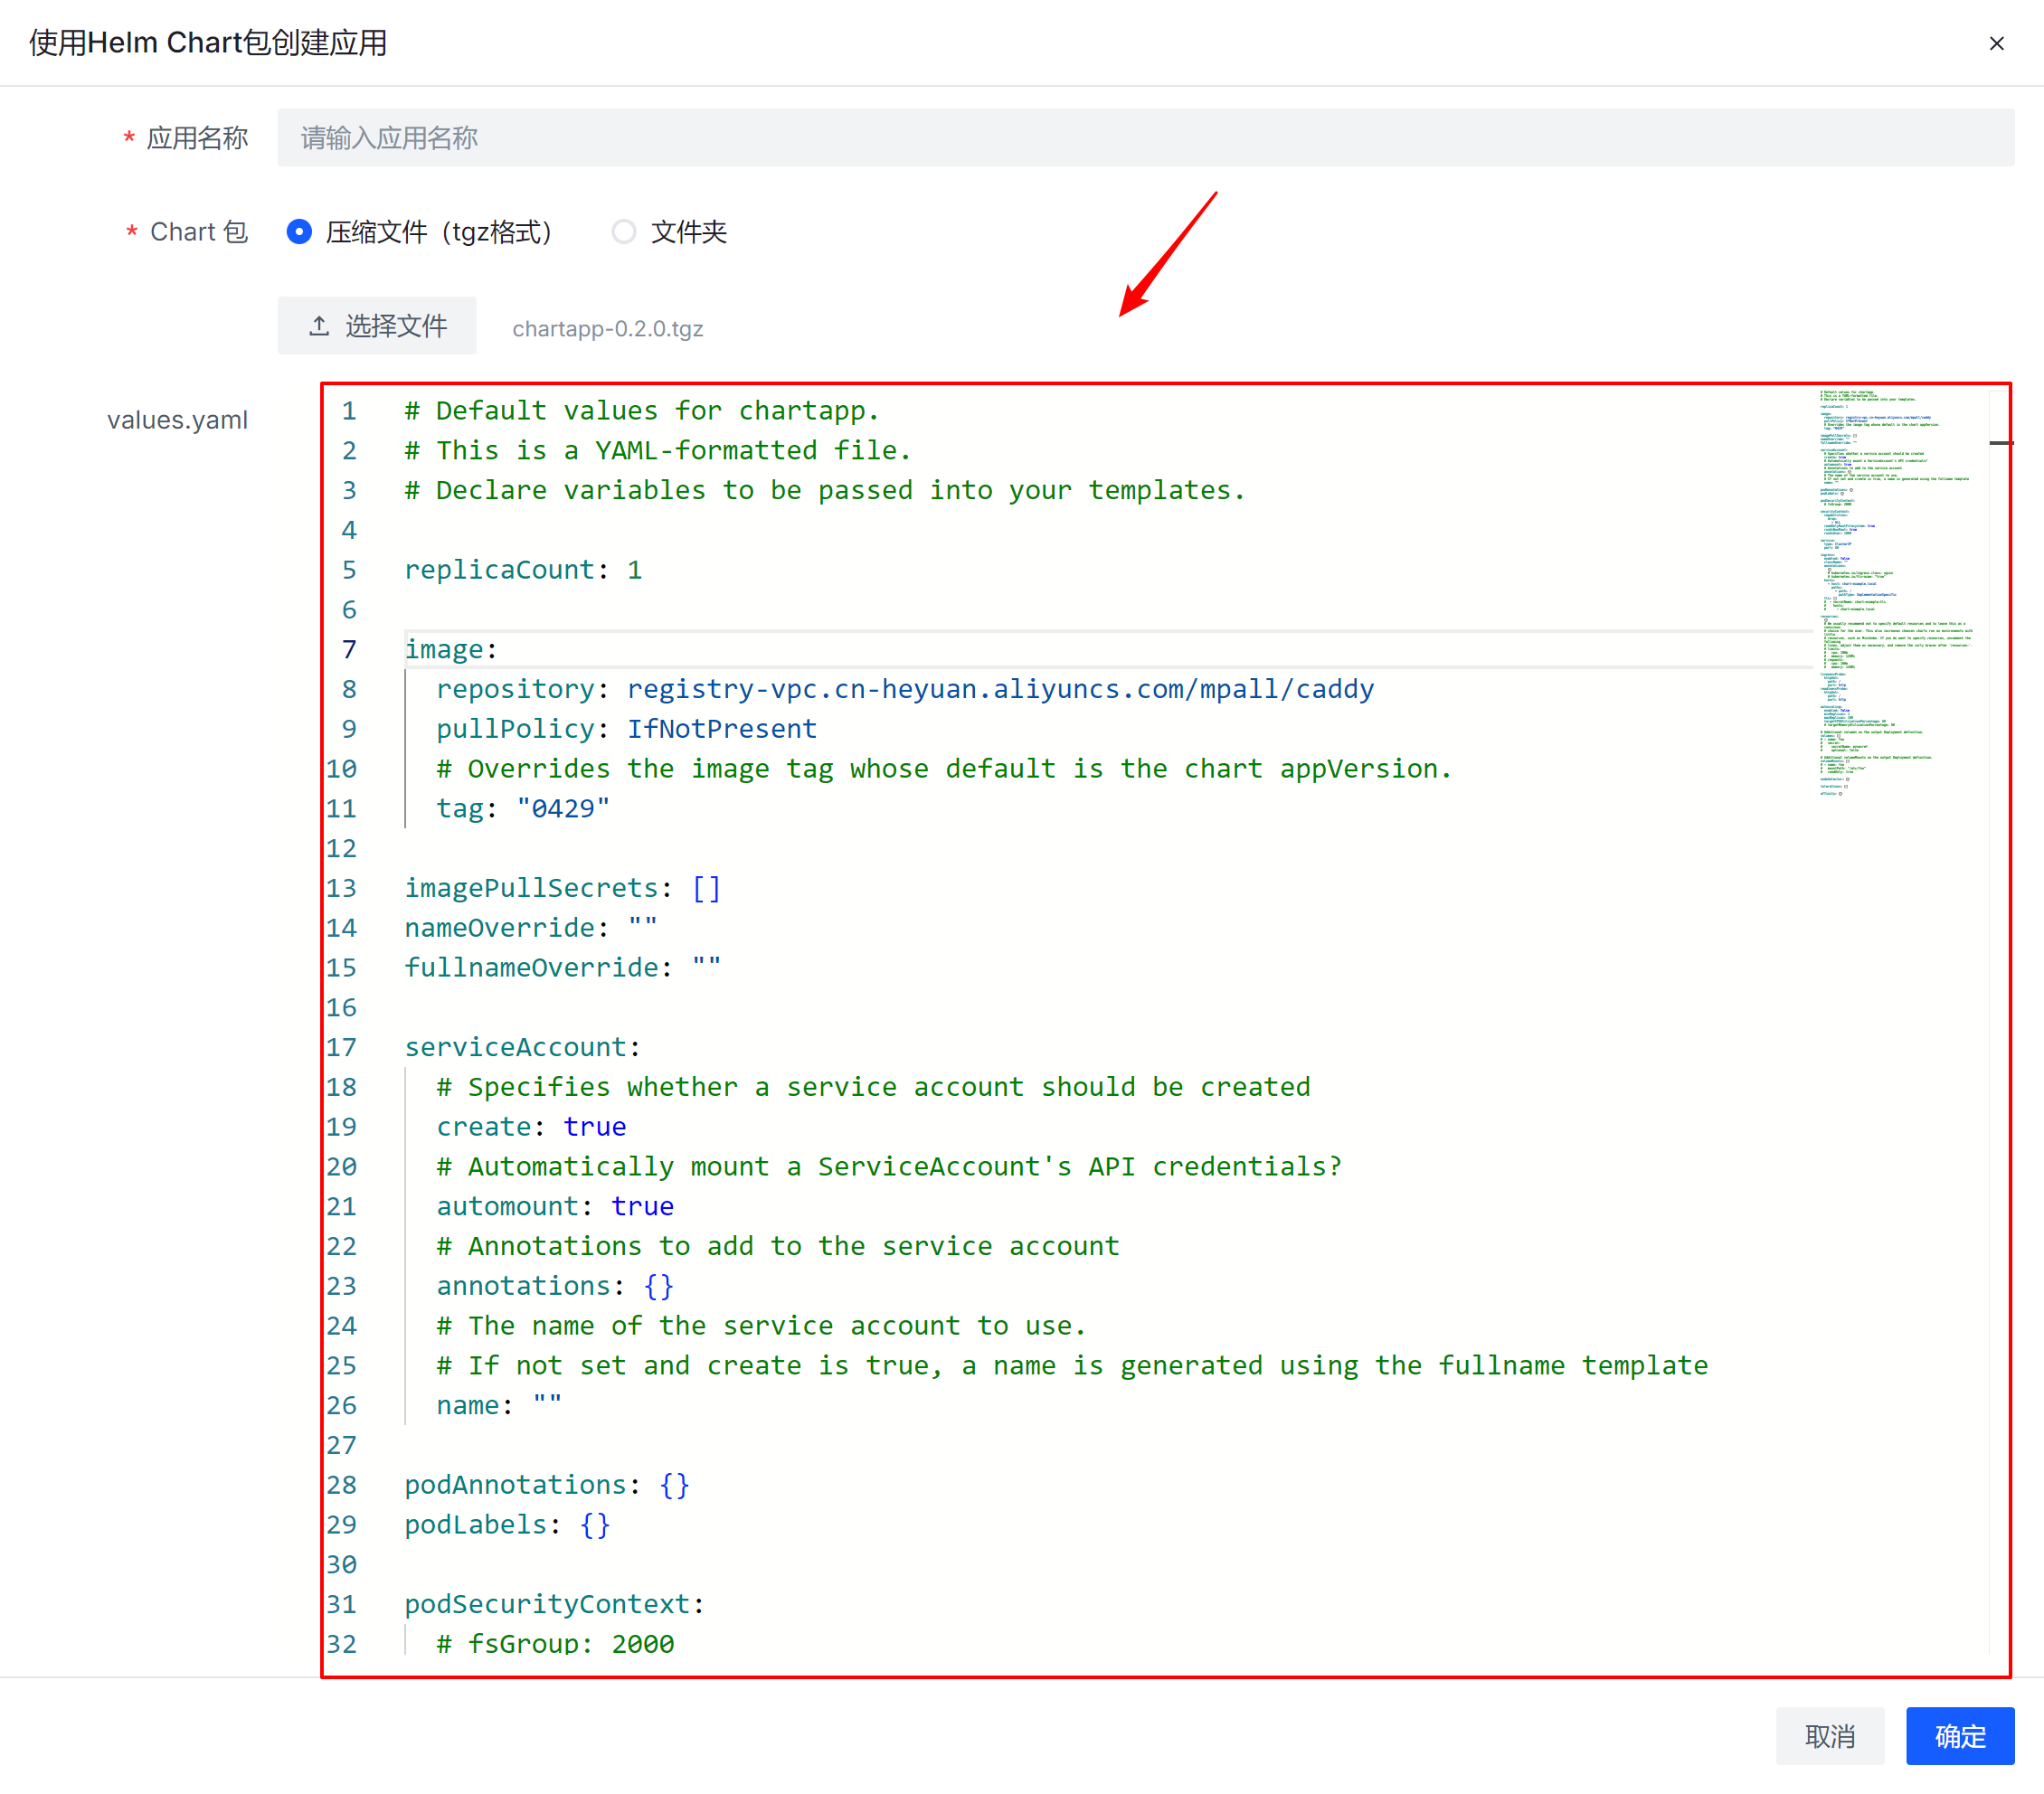Click 取消 to cancel
Screen dimensions: 2044x1794
(x=1829, y=1735)
